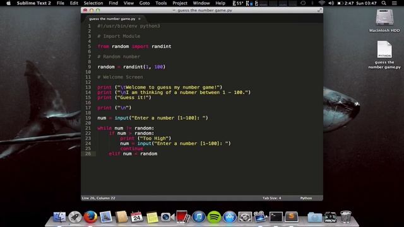Image resolution: width=404 pixels, height=227 pixels.
Task: Open iTunes from the Dock
Action: [199, 217]
